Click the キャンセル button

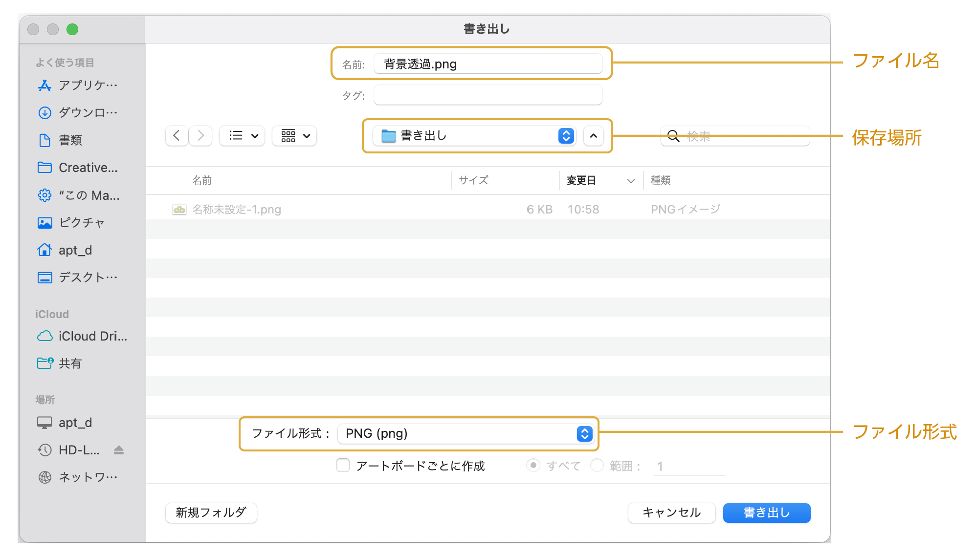[672, 513]
